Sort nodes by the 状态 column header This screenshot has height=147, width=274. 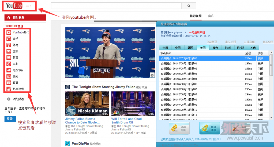click(262, 53)
